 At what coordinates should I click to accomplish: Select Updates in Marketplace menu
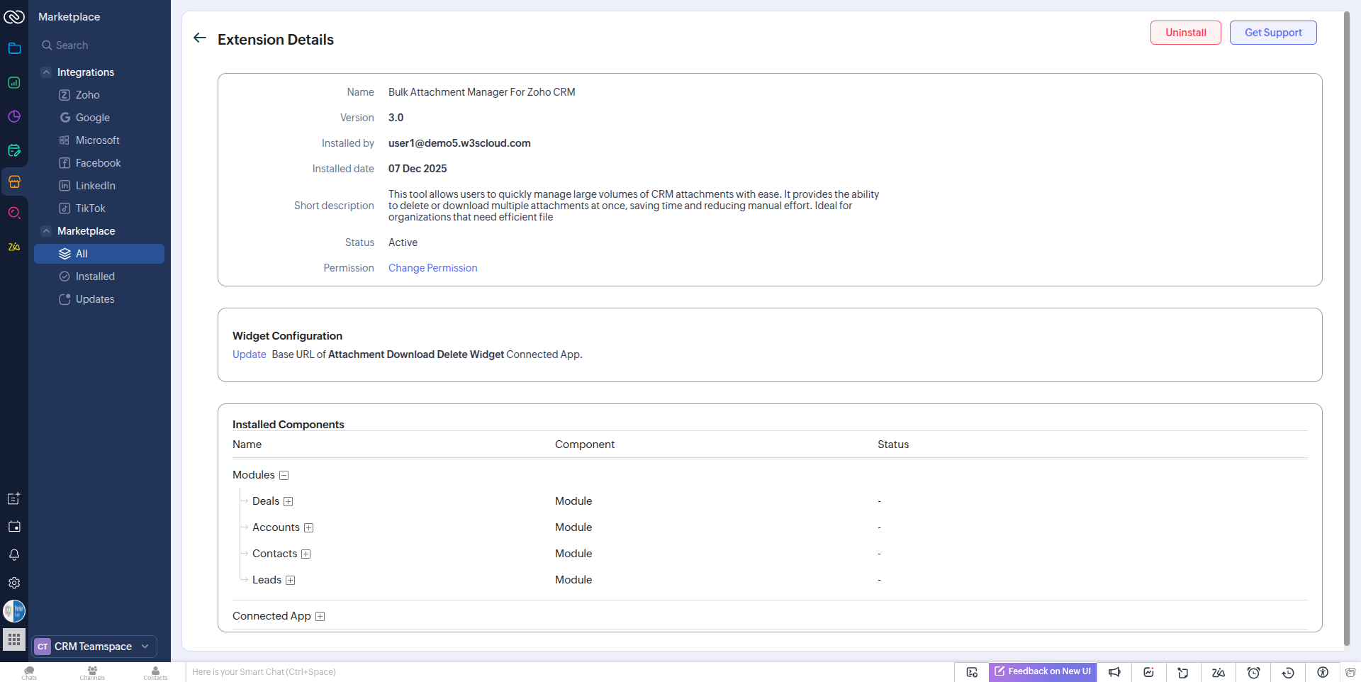tap(95, 299)
